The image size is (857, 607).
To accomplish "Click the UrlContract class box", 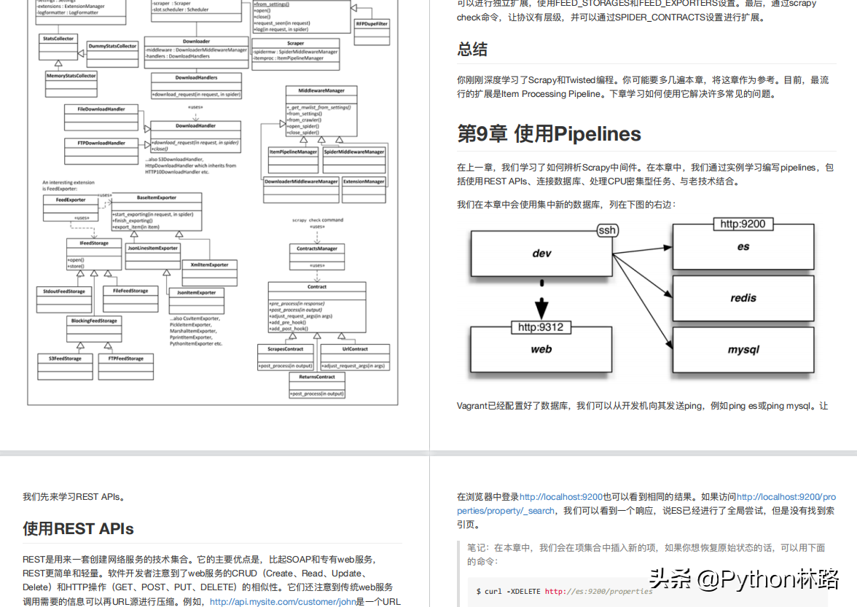I will tap(356, 357).
